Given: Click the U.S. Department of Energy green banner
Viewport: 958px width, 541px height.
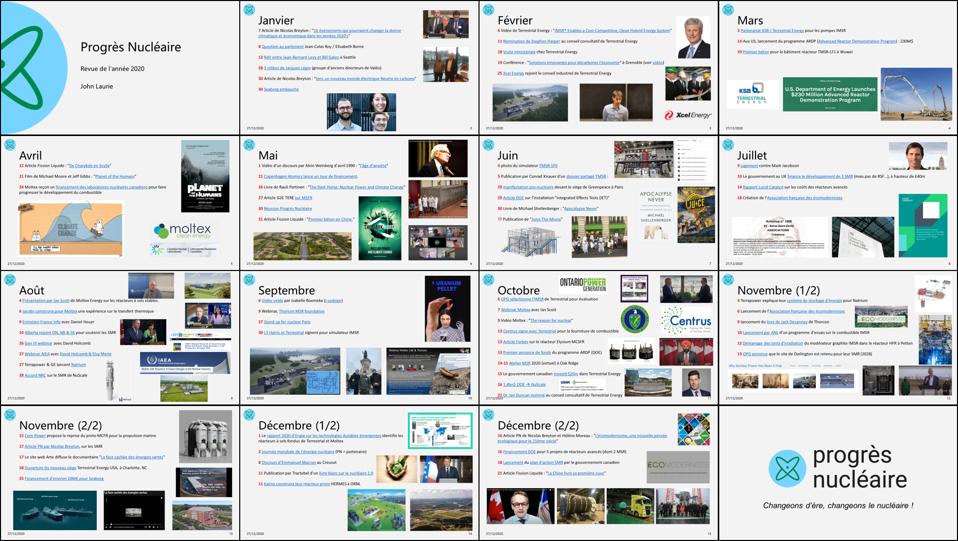Looking at the screenshot, I should click(x=830, y=94).
